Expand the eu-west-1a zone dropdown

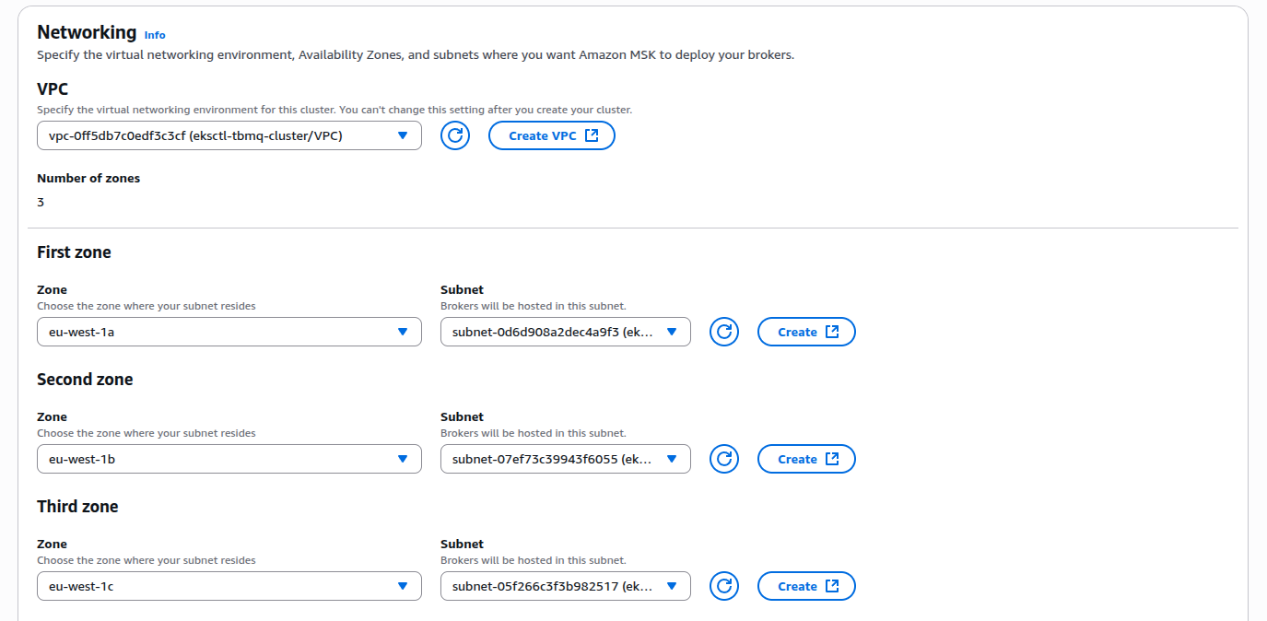[x=229, y=332]
